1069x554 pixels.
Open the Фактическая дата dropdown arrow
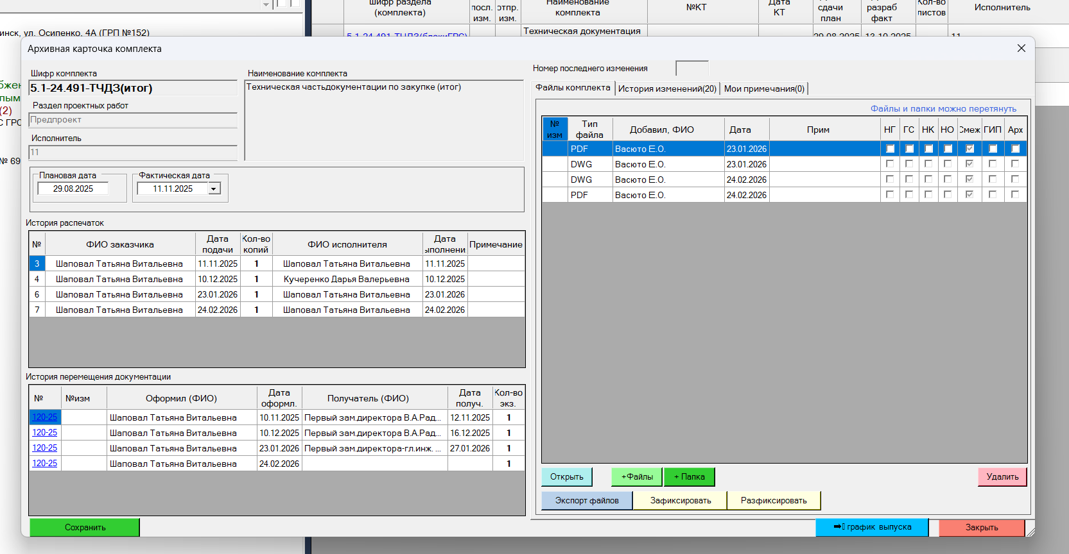pyautogui.click(x=214, y=189)
